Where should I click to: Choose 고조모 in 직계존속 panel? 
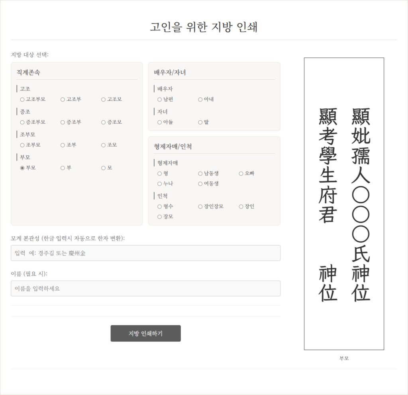point(103,99)
